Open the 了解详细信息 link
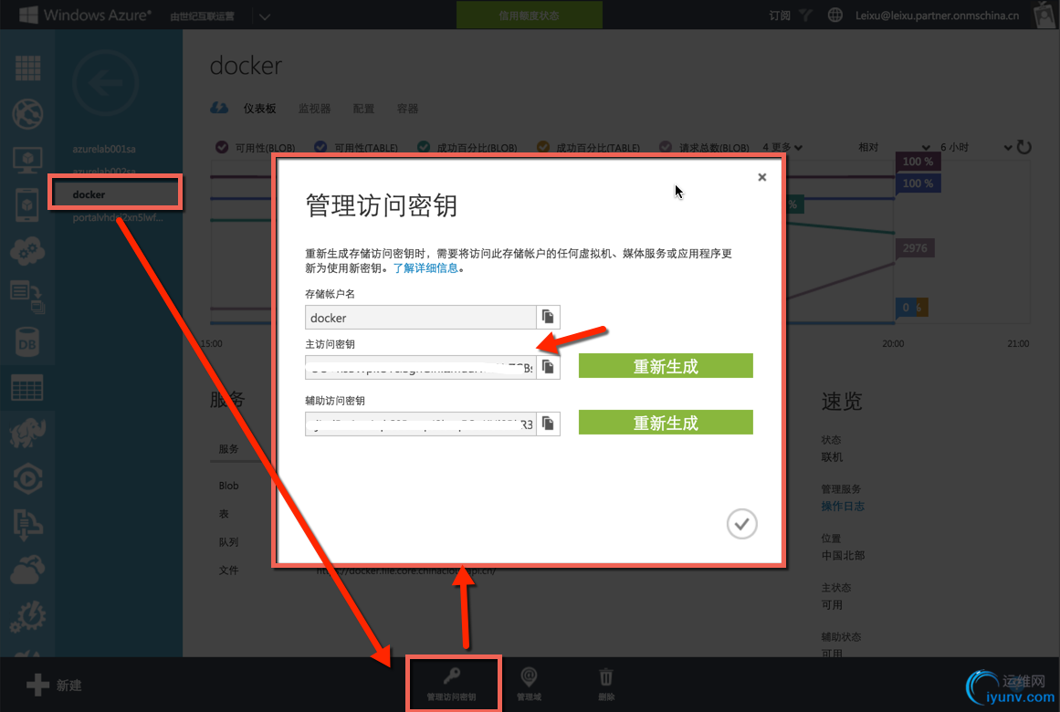 (425, 268)
